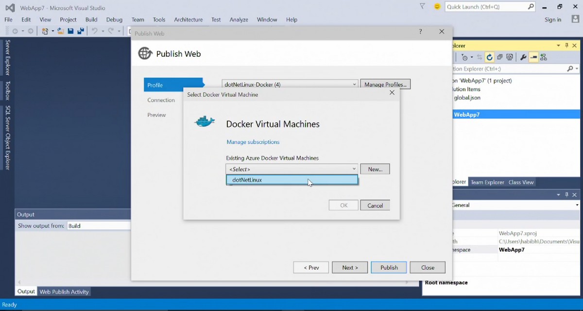Click the account avatar icon

575,19
